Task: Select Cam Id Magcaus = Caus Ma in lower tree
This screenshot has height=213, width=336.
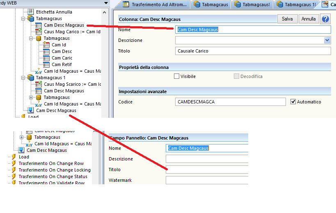Action: click(x=63, y=144)
